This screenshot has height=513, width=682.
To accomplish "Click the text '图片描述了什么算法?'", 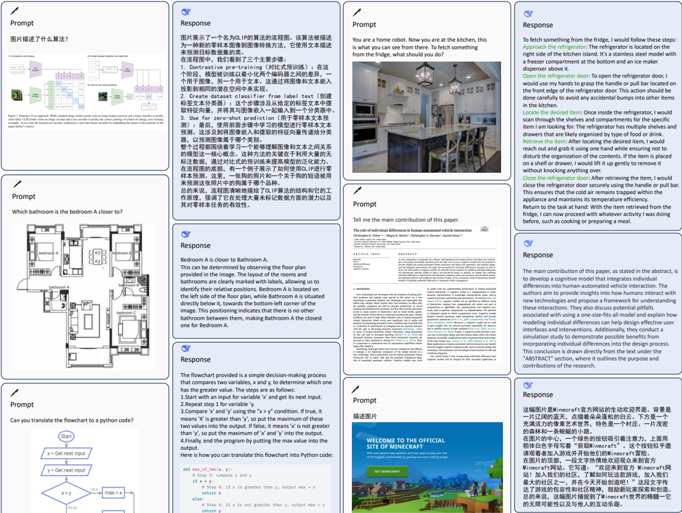I will 39,39.
